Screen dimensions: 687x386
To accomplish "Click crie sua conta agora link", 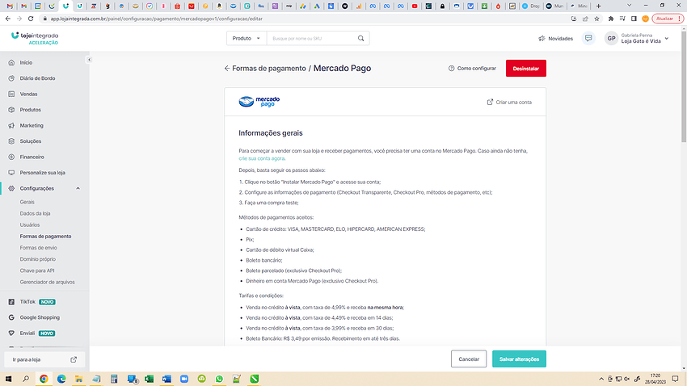I will (x=262, y=158).
